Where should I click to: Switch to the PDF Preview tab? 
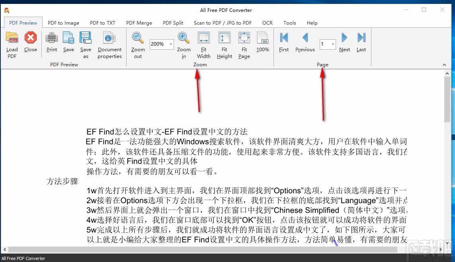[23, 23]
